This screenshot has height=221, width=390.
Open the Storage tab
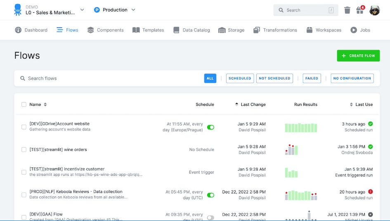(x=231, y=30)
